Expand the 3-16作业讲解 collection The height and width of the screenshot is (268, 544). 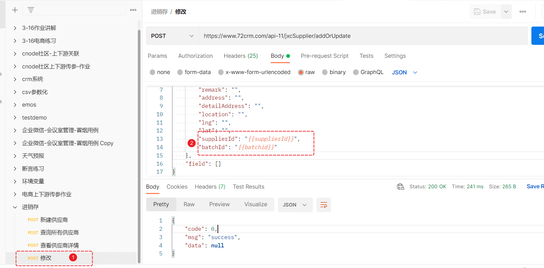coord(15,28)
